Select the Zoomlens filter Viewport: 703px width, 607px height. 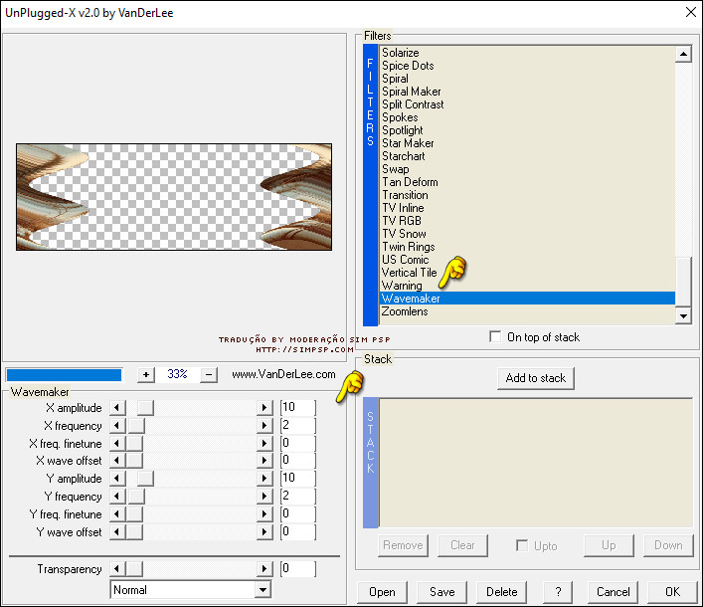click(x=405, y=311)
